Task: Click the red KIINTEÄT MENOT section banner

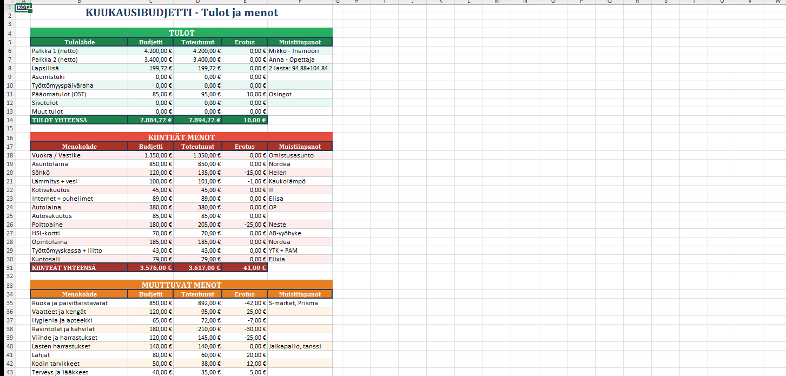Action: pos(181,137)
